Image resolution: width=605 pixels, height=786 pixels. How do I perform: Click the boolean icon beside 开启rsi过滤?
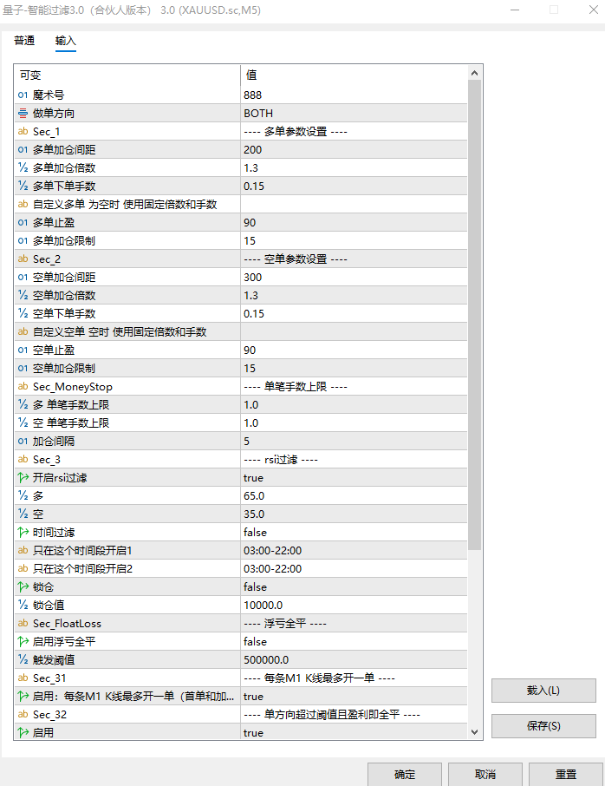(x=23, y=478)
